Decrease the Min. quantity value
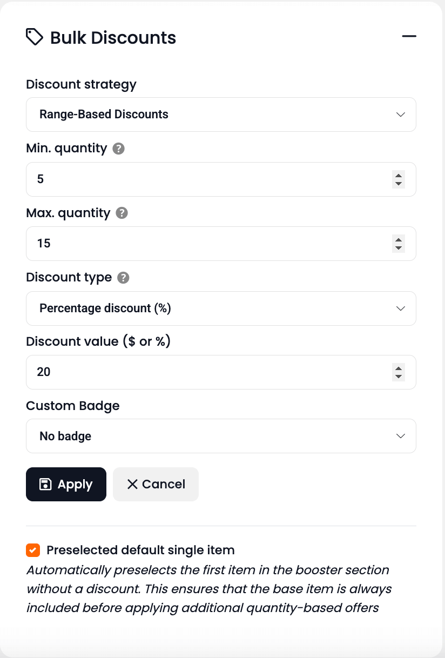Viewport: 445px width, 658px height. [399, 184]
